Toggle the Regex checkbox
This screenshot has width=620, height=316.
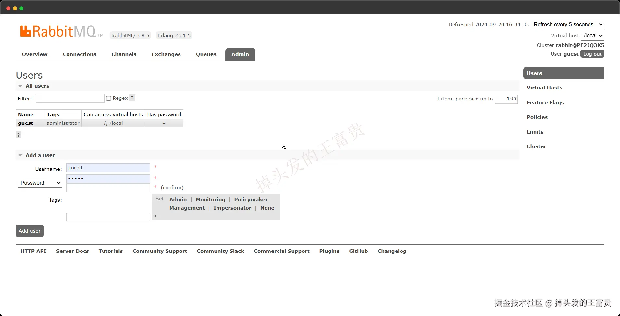pyautogui.click(x=109, y=98)
